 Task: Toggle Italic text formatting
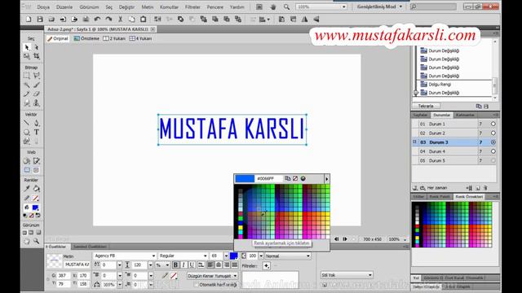tap(184, 265)
